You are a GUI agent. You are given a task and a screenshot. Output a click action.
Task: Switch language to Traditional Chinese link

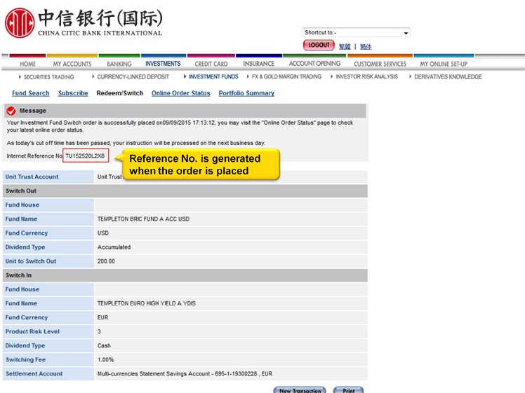(345, 46)
